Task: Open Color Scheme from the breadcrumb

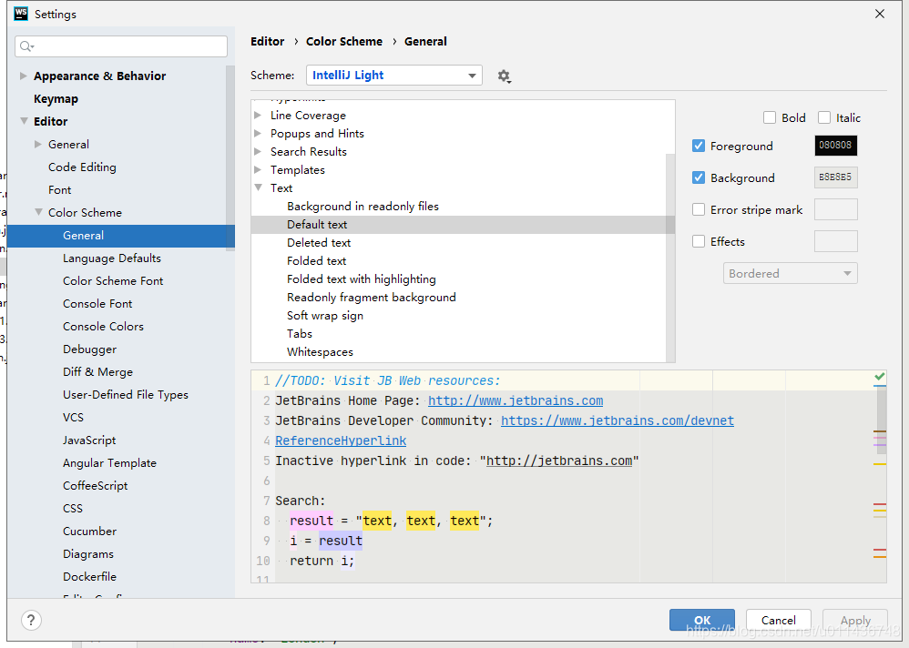Action: click(344, 41)
